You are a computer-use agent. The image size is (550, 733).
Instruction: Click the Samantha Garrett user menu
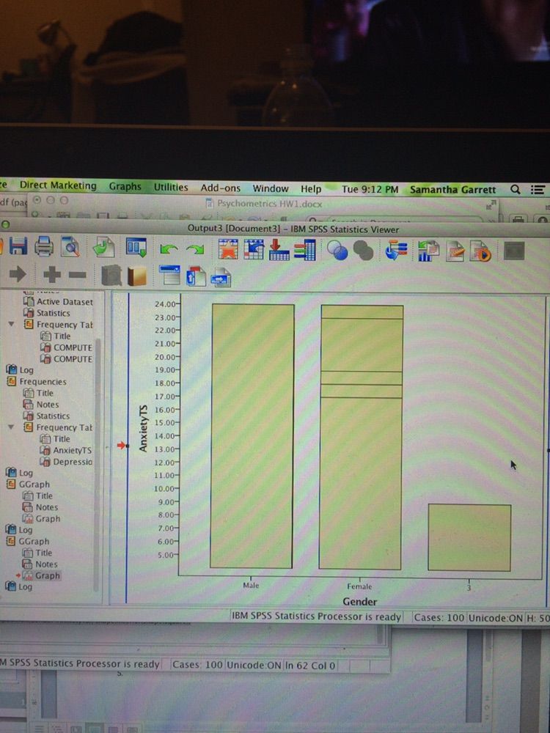click(x=452, y=190)
